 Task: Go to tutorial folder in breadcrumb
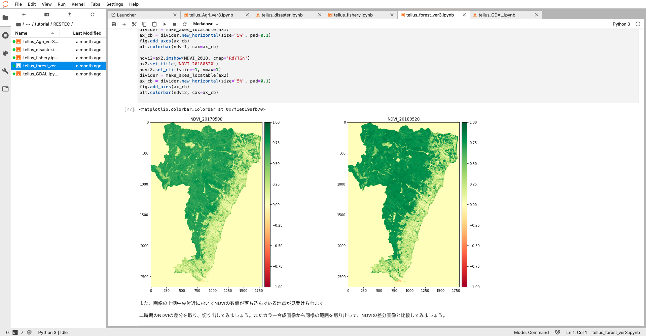tap(42, 24)
